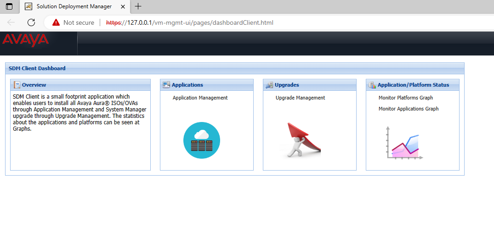Screen dimensions: 494x227
Task: Click the address bar URL field
Action: (x=230, y=22)
